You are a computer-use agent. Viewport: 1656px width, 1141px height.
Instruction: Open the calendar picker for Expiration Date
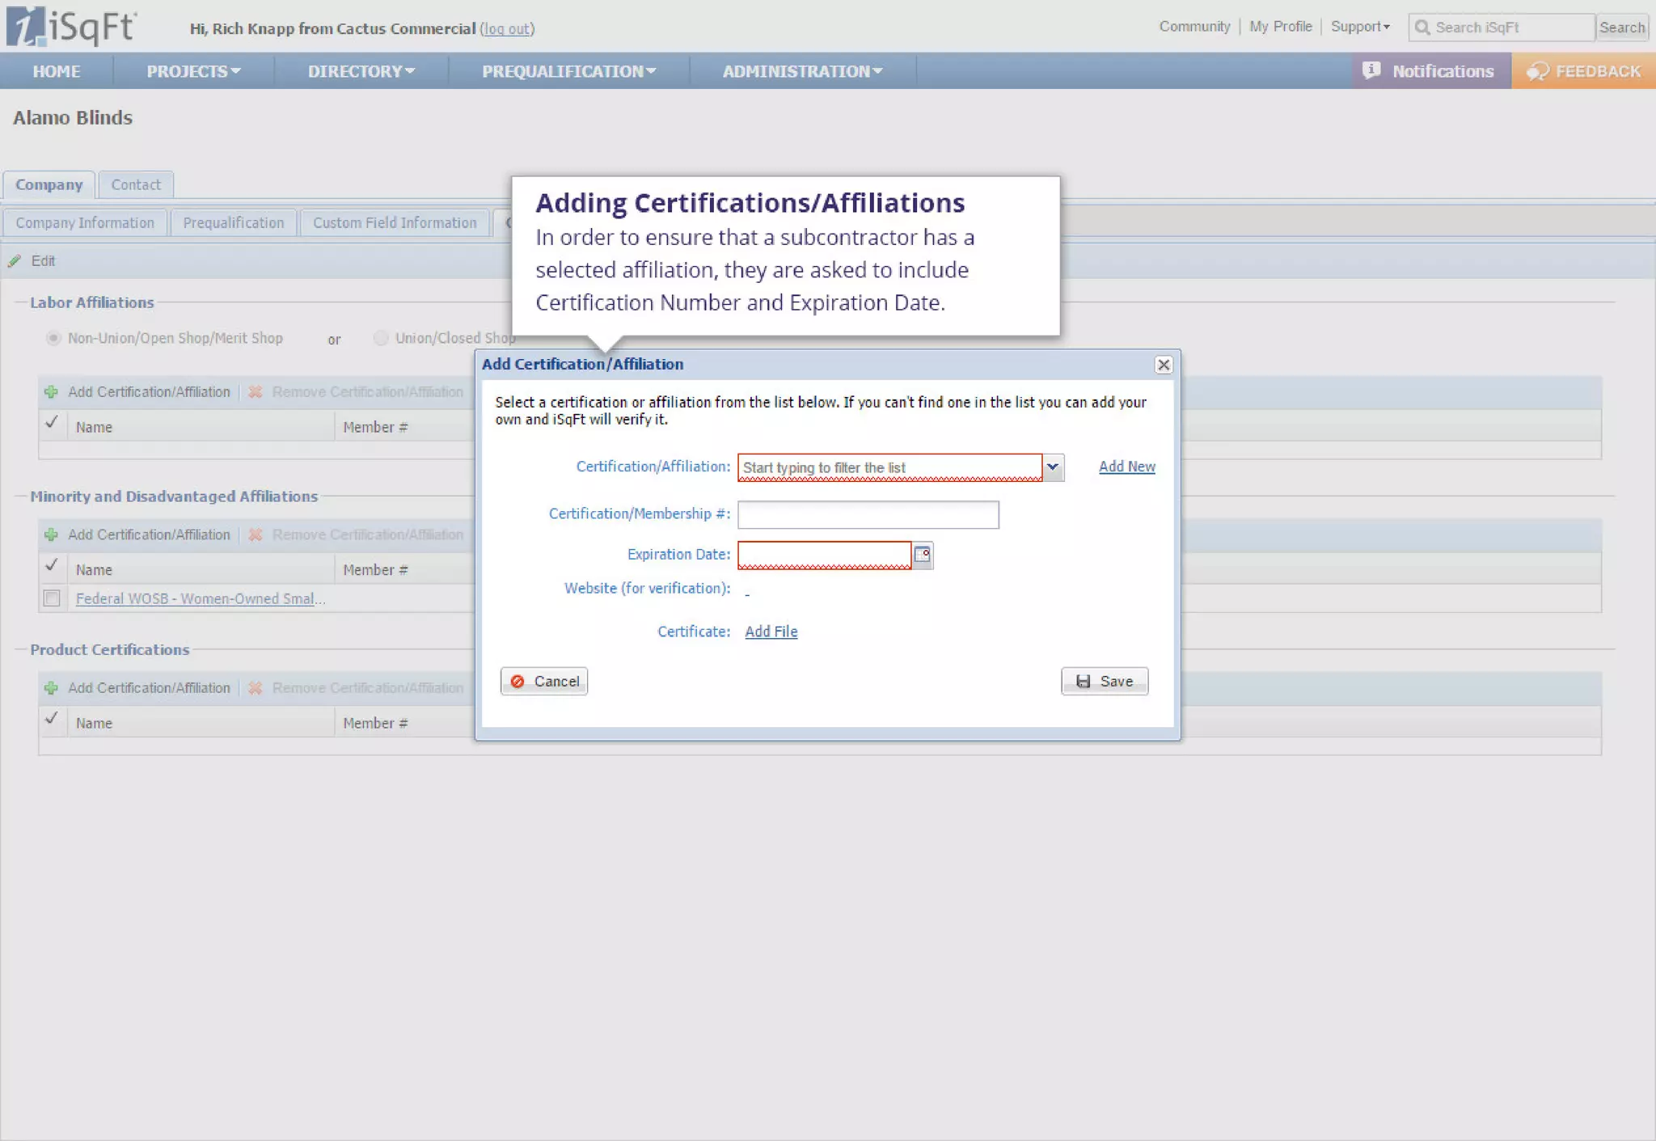tap(923, 555)
